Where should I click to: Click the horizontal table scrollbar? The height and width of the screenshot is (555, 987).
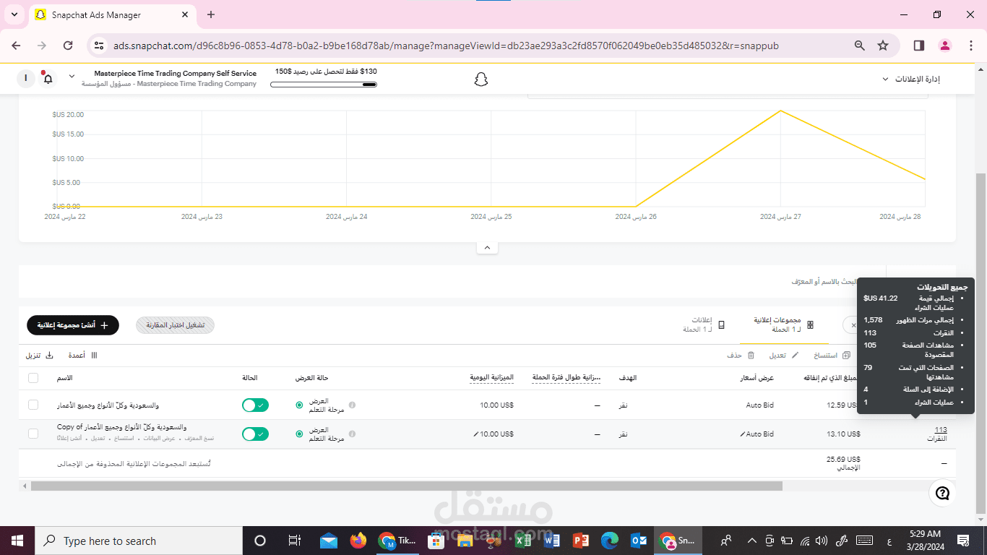click(x=407, y=486)
